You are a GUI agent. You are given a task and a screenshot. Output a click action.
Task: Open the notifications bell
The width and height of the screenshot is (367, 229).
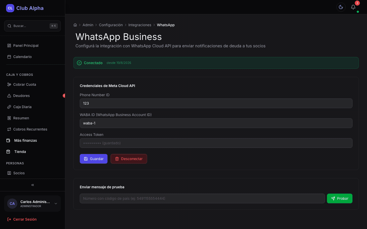pos(353,7)
